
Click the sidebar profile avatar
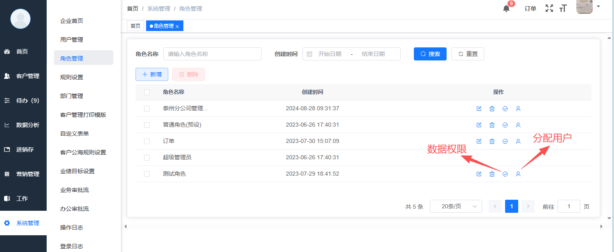tap(20, 18)
